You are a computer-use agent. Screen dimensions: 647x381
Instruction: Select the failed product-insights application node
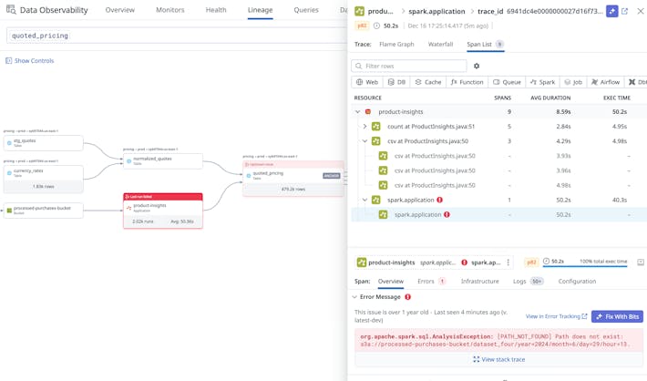(163, 211)
